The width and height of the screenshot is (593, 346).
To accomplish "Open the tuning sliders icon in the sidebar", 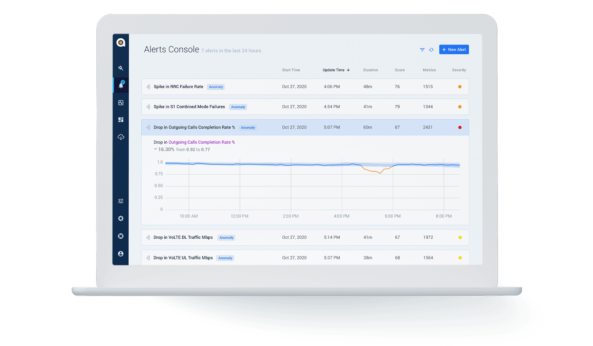I will (121, 201).
